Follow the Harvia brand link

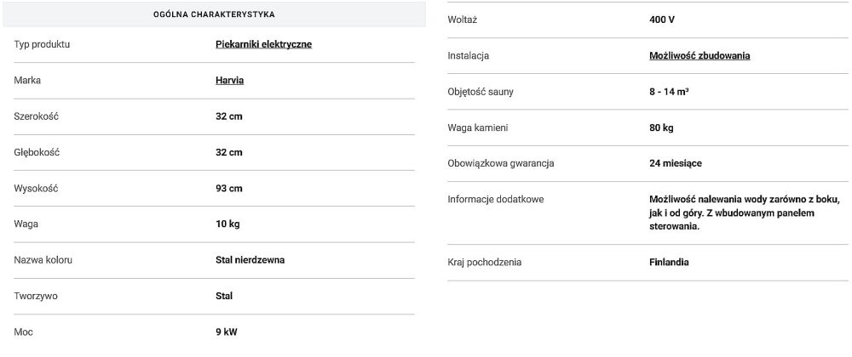point(228,81)
